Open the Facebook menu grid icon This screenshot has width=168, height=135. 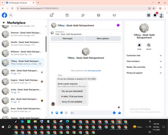[x=149, y=15]
